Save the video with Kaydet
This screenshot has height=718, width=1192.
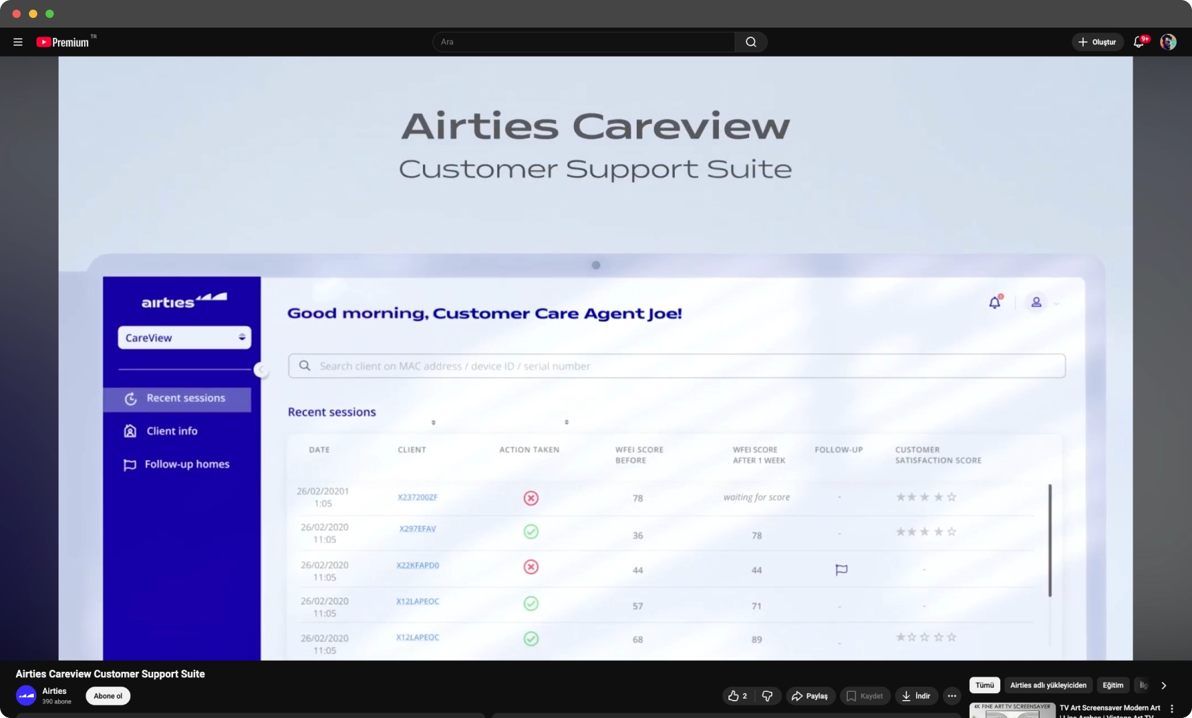click(x=865, y=696)
